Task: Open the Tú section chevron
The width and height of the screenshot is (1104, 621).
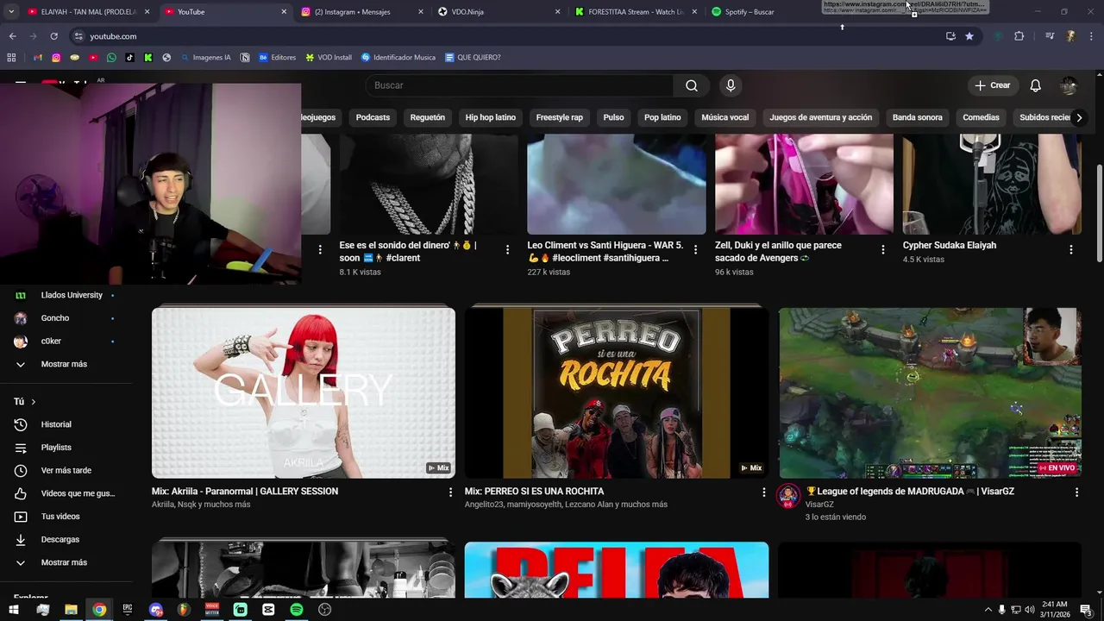Action: (34, 402)
